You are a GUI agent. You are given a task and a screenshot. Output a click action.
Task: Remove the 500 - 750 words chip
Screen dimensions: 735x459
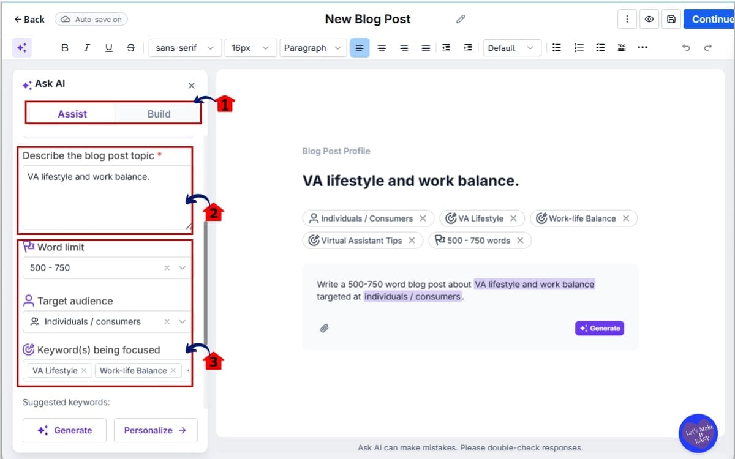click(520, 241)
